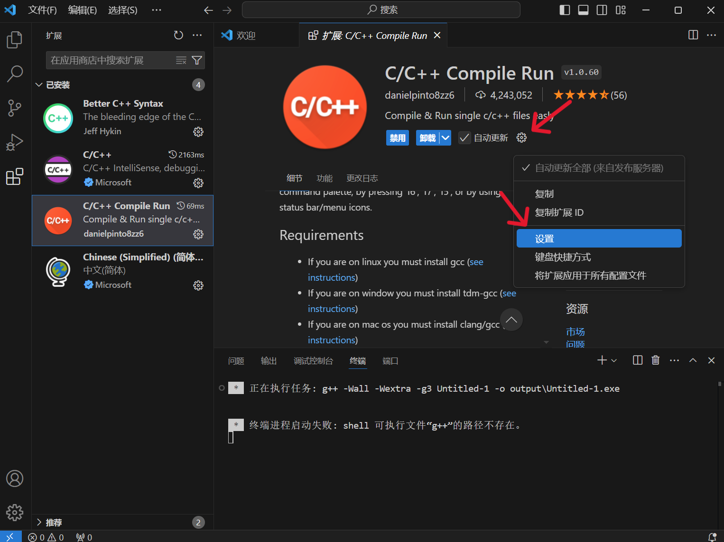The width and height of the screenshot is (724, 542).
Task: Close the terminal panel
Action: pos(711,360)
